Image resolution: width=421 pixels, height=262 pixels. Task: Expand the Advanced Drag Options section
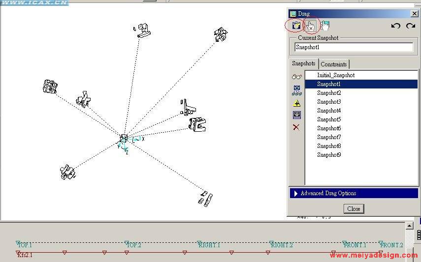354,193
